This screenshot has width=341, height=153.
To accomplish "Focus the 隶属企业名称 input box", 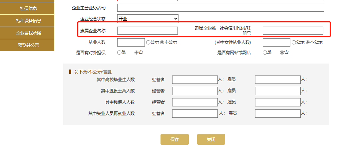I will pos(148,31).
